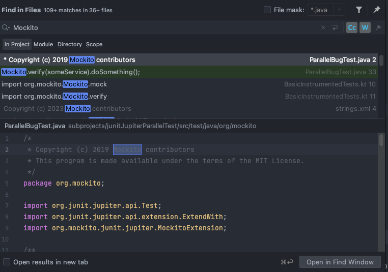
Task: Click the results list scrollbar
Action: [x=381, y=61]
